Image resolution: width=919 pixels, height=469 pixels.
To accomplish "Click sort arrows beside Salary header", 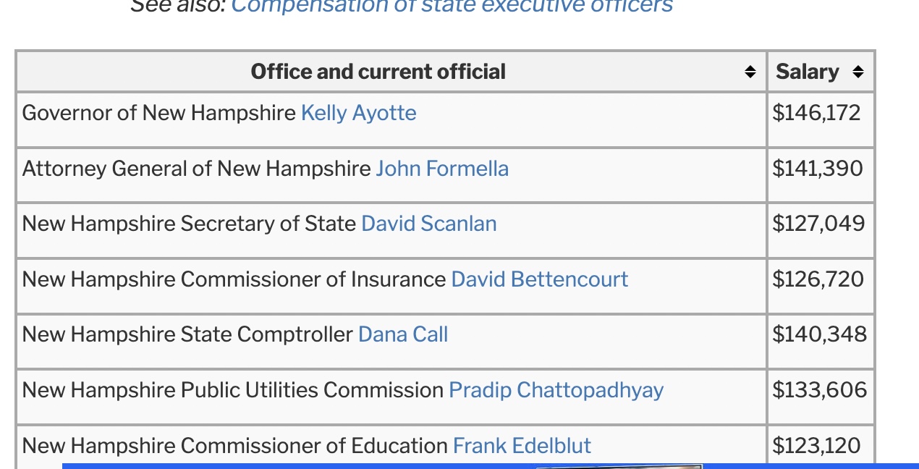I will [x=858, y=72].
